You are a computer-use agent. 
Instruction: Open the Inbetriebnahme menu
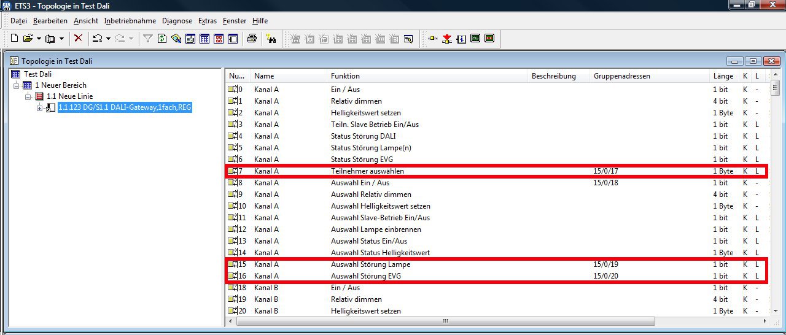click(130, 21)
